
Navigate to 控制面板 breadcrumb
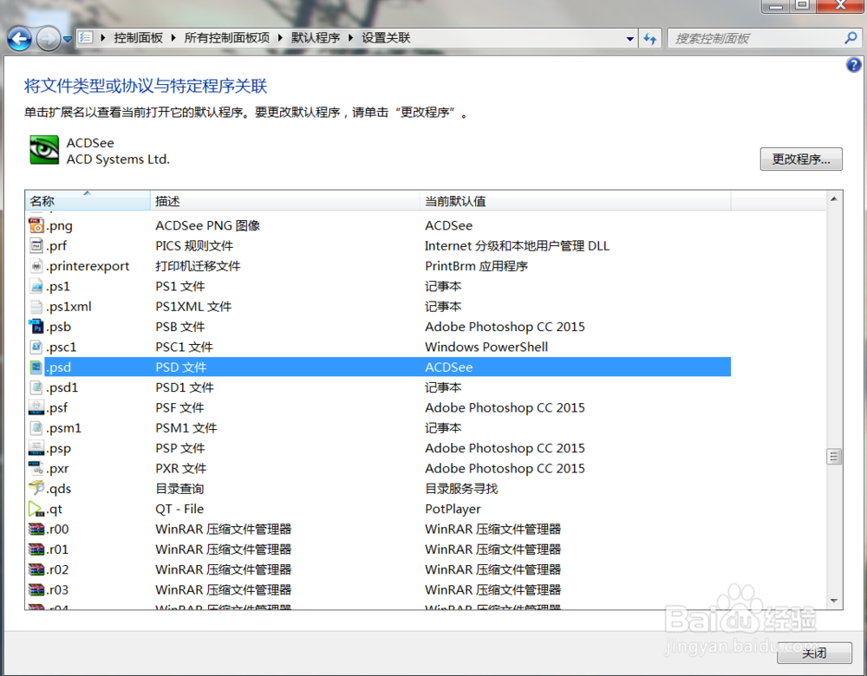(x=138, y=38)
